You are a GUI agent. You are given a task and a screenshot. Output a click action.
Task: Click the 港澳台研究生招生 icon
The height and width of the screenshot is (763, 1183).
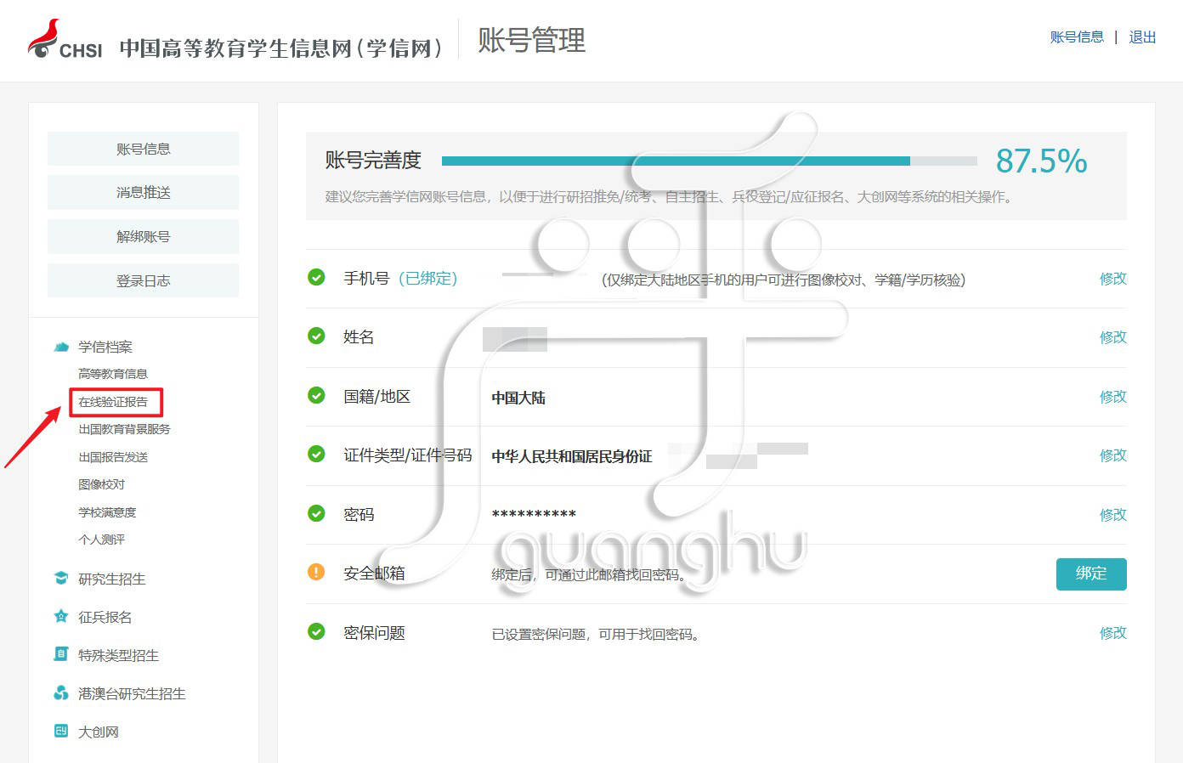coord(60,693)
